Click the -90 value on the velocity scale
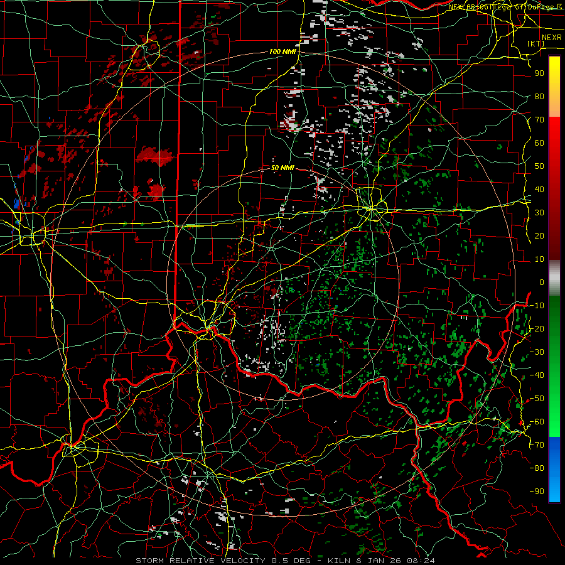Screen dimensions: 565x565 537,492
